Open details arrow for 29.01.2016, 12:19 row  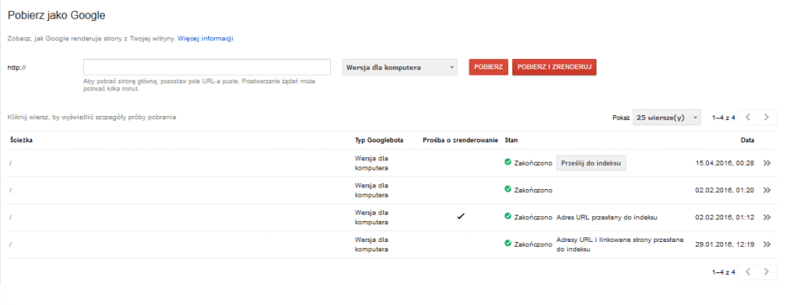pyautogui.click(x=767, y=244)
